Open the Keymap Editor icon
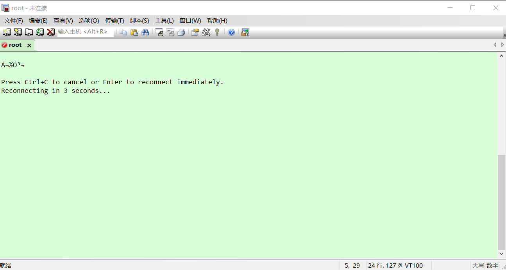Screen dimensions: 506x270 [206, 32]
